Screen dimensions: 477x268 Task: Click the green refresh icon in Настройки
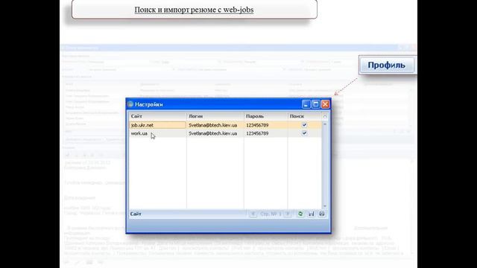click(x=300, y=214)
